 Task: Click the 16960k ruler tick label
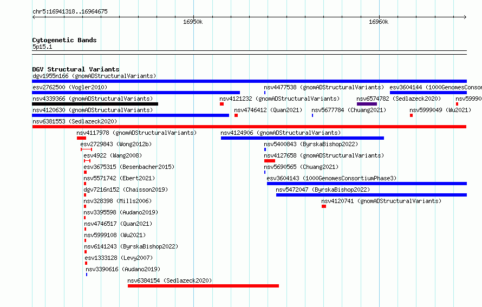click(379, 22)
